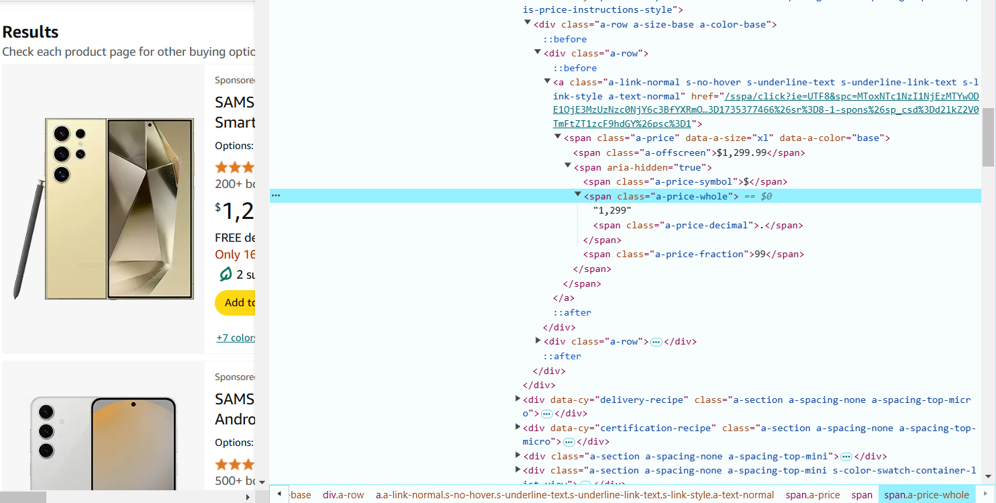The height and width of the screenshot is (503, 996).
Task: Select the a-price-fraction span line
Action: pyautogui.click(x=693, y=254)
